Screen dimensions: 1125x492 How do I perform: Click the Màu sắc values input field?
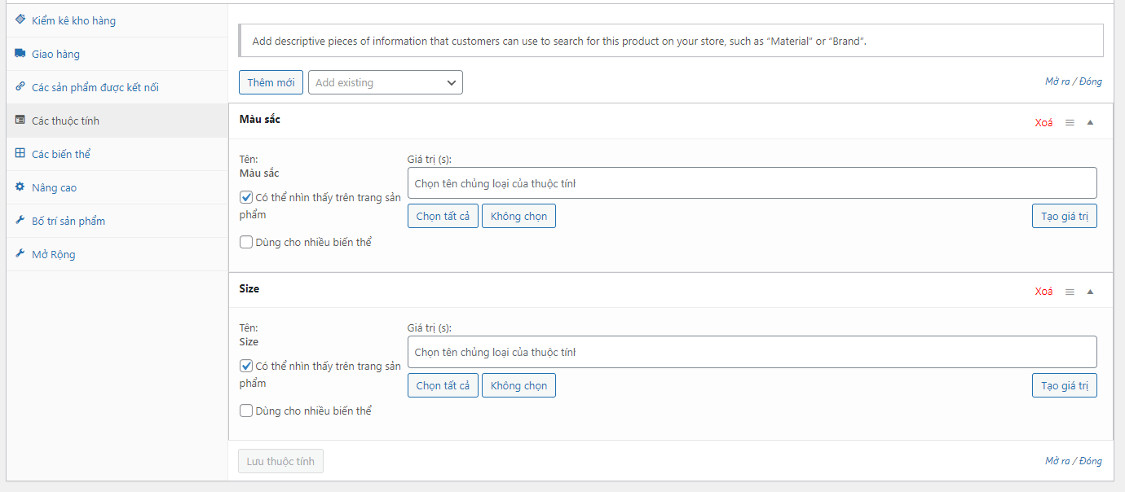[752, 183]
